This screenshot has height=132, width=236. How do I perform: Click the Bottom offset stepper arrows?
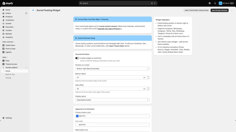click(x=148, y=77)
